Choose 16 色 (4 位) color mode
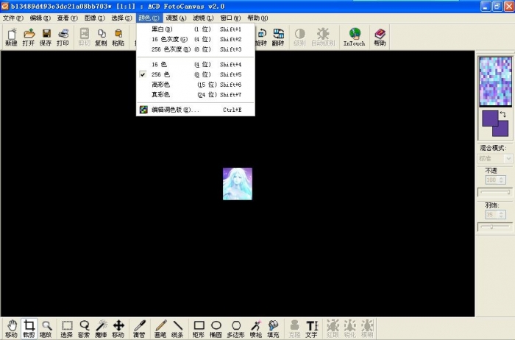 (196, 64)
